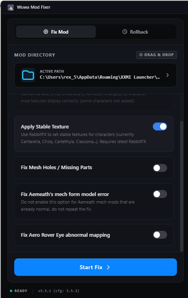
Task: Click the options list vertical scrollbar
Action: pyautogui.click(x=182, y=186)
